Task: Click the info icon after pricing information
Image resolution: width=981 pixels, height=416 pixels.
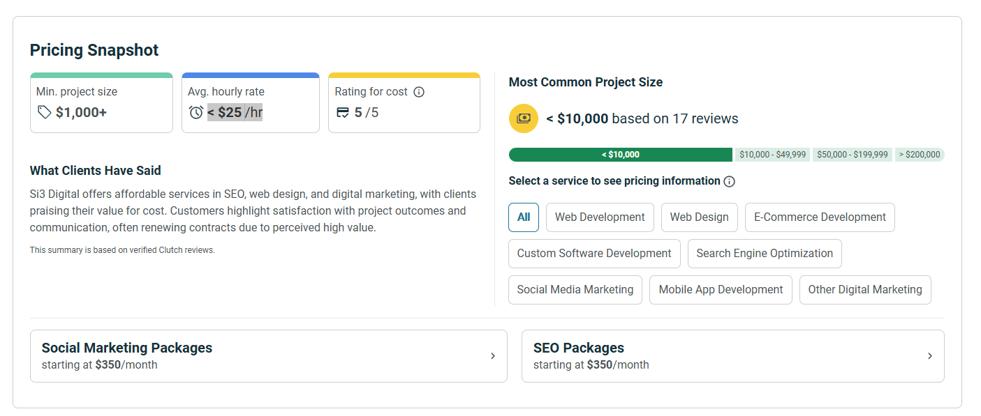Action: point(729,181)
